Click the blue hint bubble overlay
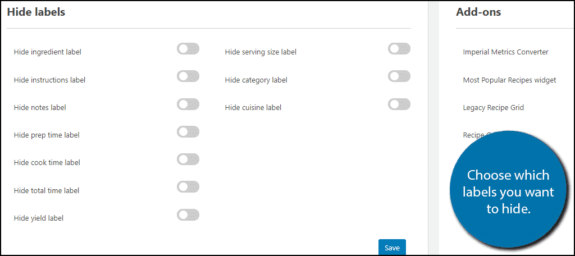 (x=508, y=192)
